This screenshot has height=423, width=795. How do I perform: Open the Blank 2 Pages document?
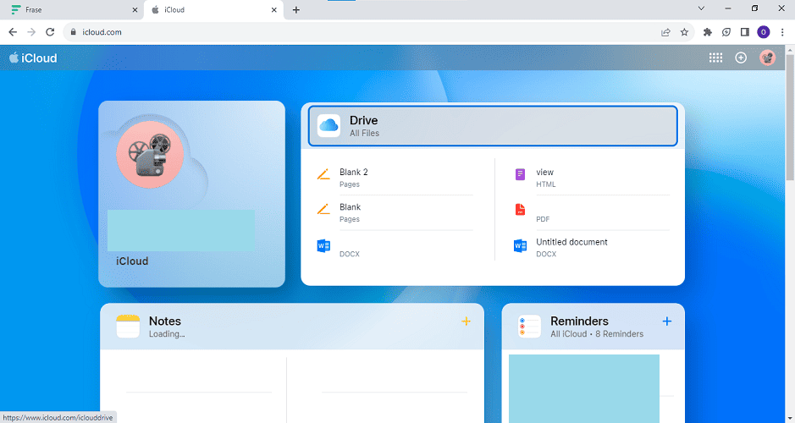pyautogui.click(x=353, y=177)
